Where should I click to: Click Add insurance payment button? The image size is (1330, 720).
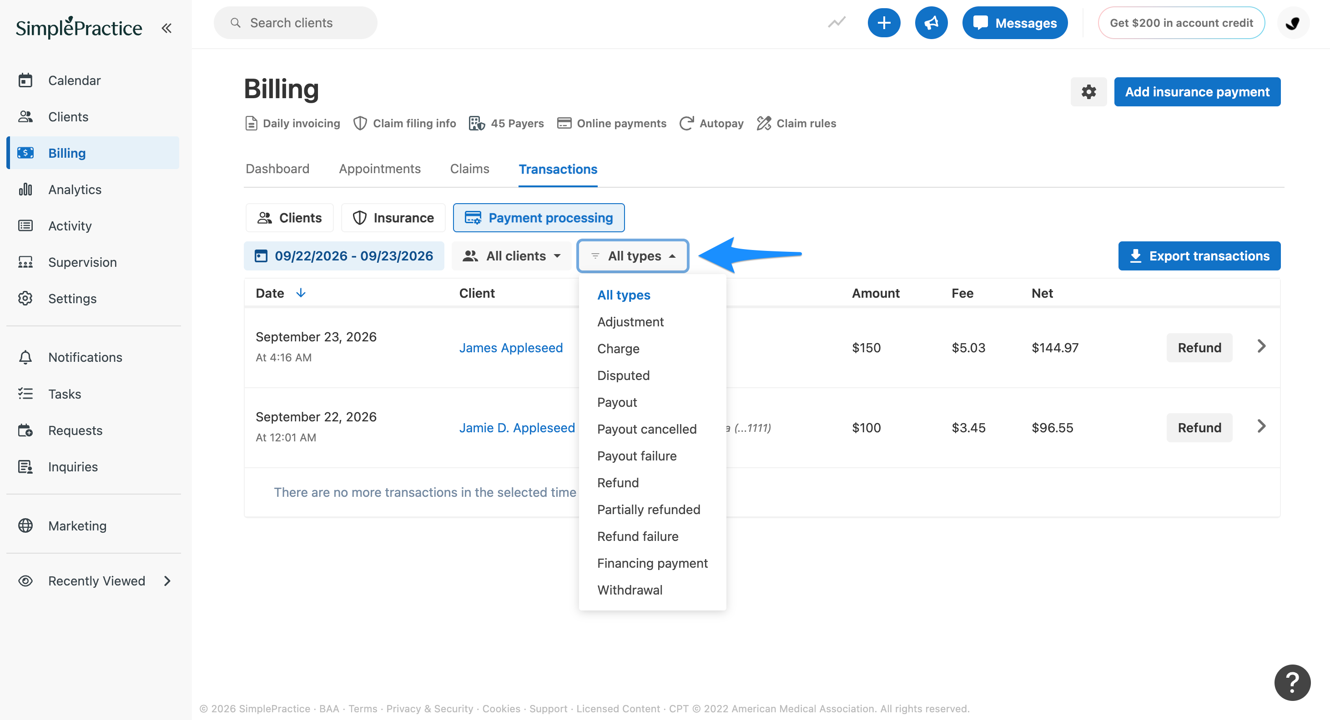point(1197,92)
